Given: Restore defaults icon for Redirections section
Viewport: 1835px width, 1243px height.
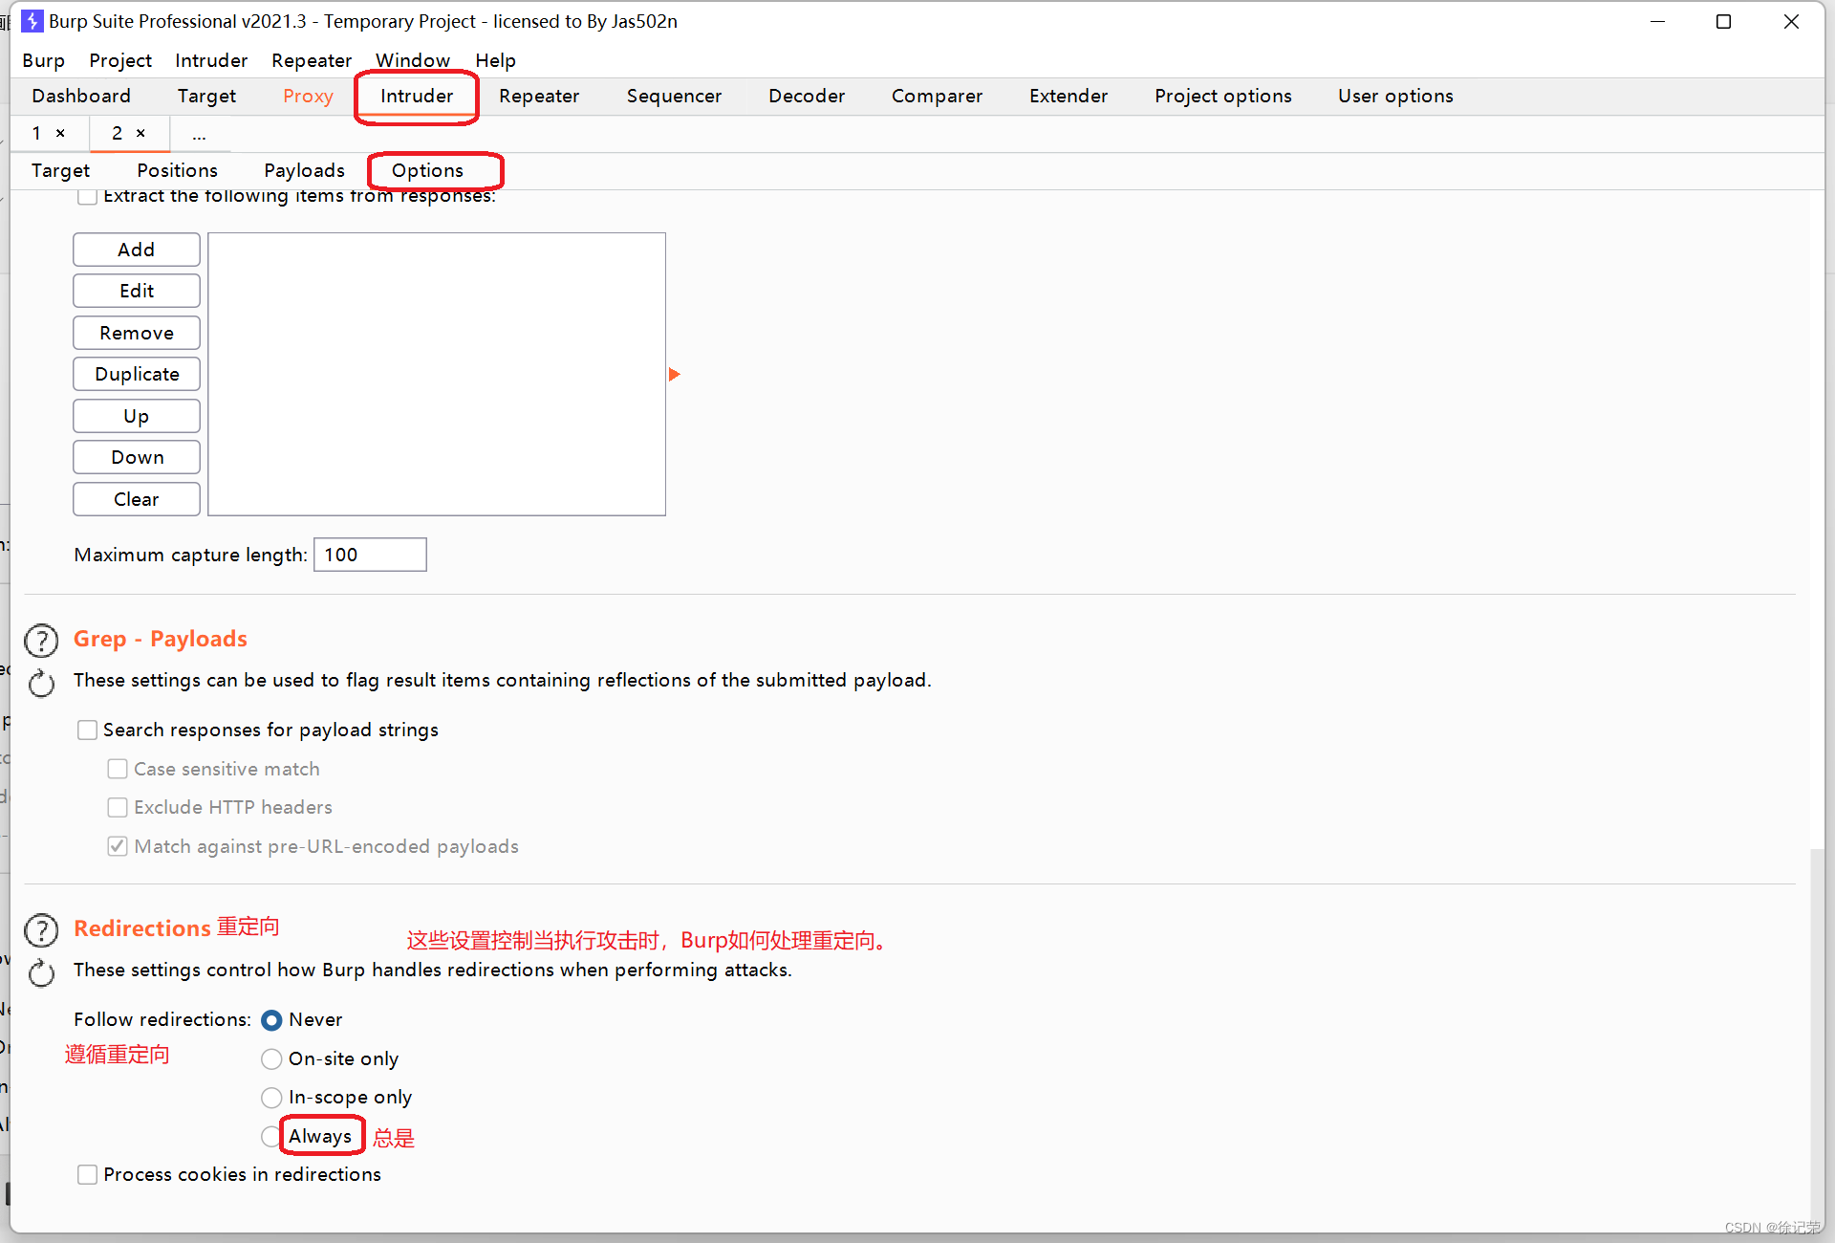Looking at the screenshot, I should [x=41, y=972].
